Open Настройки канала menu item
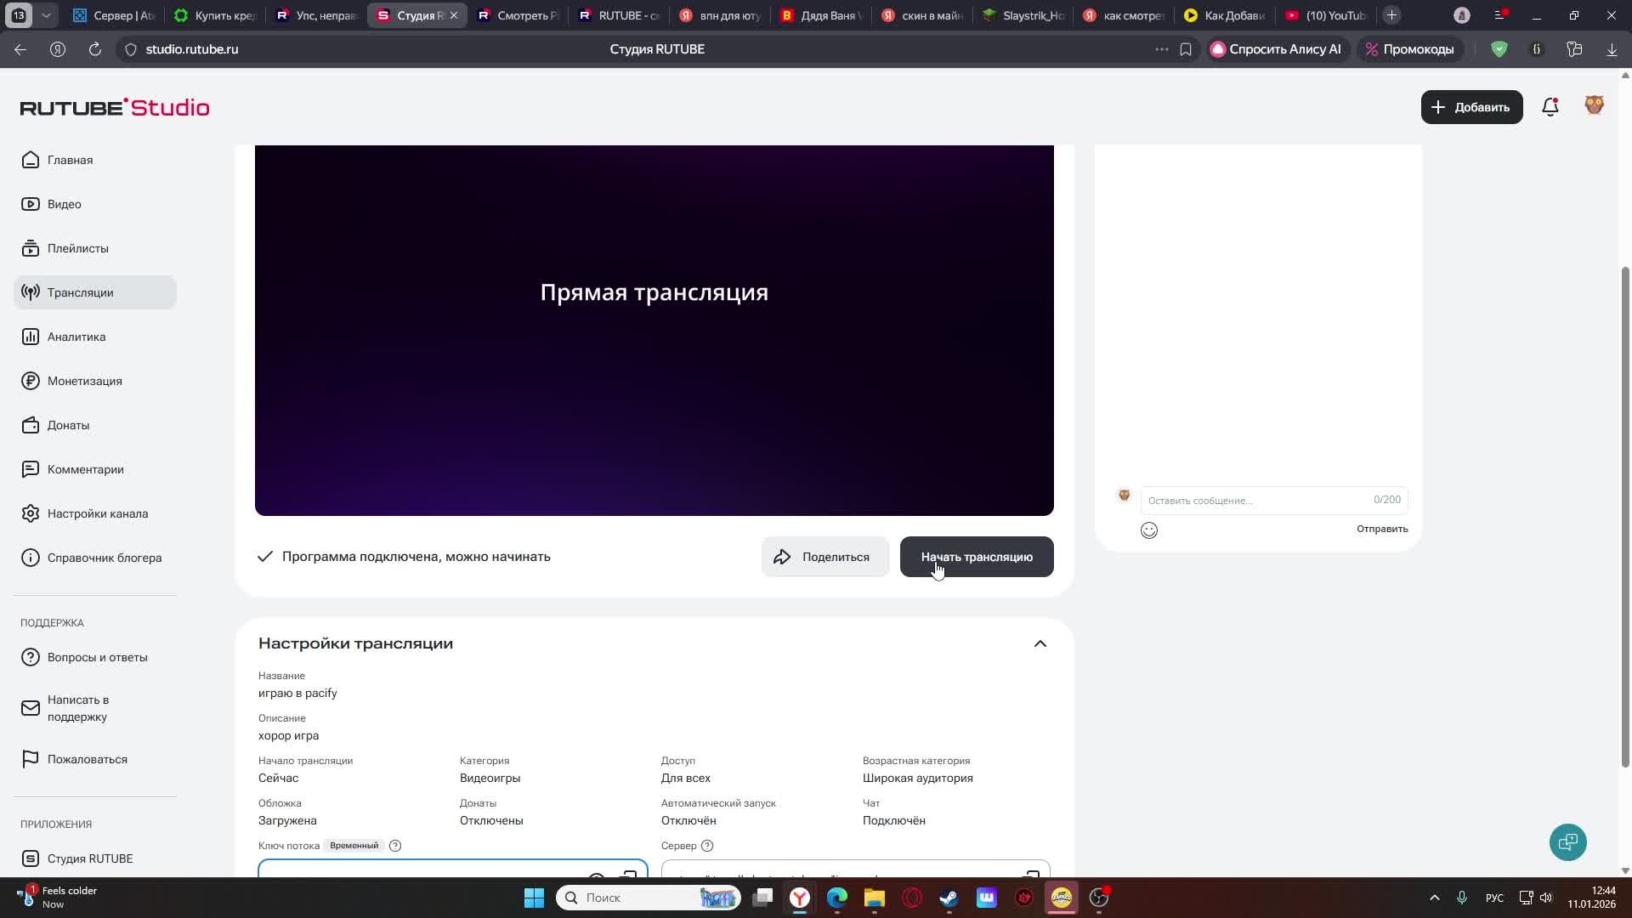 click(97, 513)
